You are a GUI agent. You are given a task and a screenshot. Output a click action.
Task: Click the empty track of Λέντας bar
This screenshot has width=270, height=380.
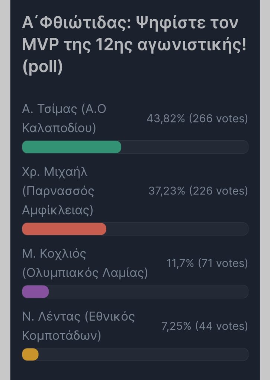(x=144, y=354)
